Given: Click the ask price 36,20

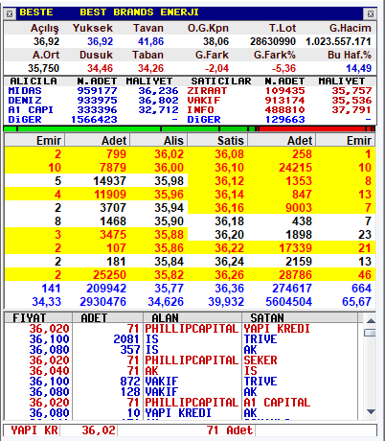Looking at the screenshot, I should (229, 235).
